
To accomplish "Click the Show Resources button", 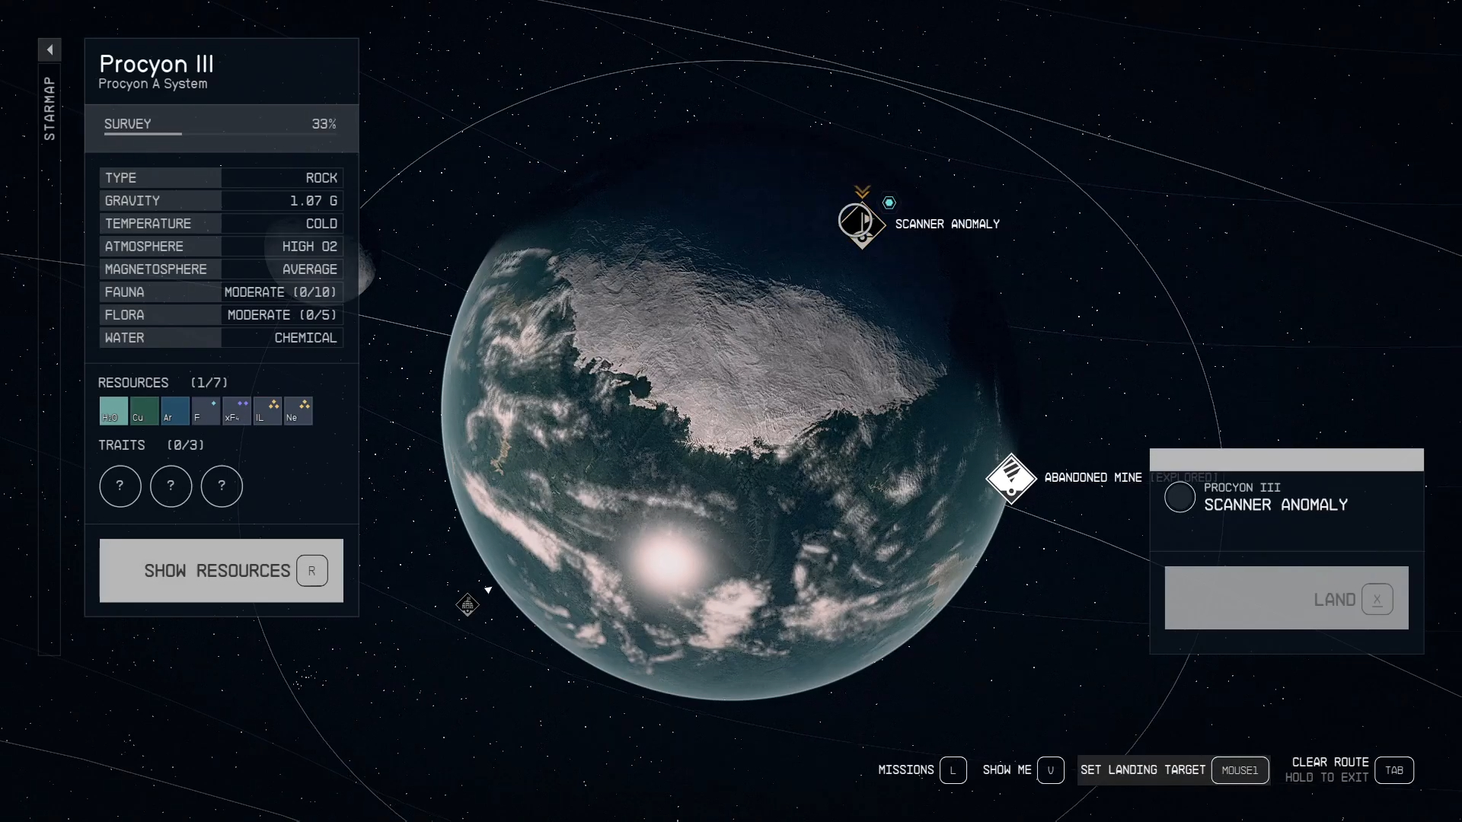I will [221, 570].
